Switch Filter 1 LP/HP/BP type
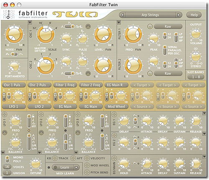The image size is (209, 180). coord(176,37)
